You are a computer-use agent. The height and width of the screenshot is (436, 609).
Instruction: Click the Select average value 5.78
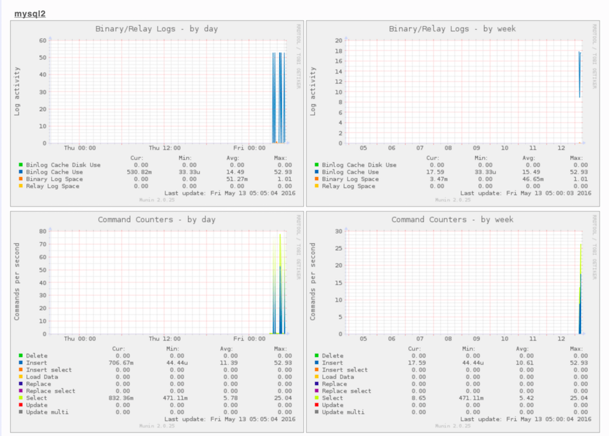pyautogui.click(x=230, y=398)
